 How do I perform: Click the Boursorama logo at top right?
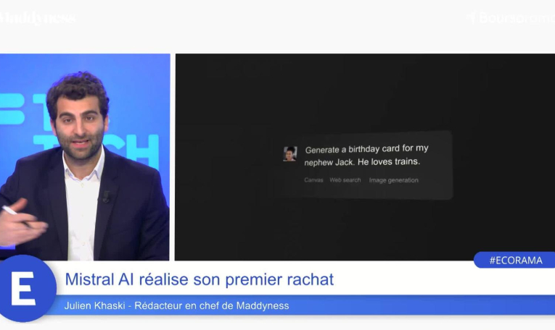511,17
